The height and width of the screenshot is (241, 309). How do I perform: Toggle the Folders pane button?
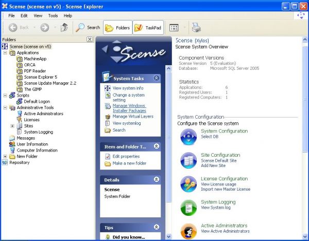coord(117,28)
